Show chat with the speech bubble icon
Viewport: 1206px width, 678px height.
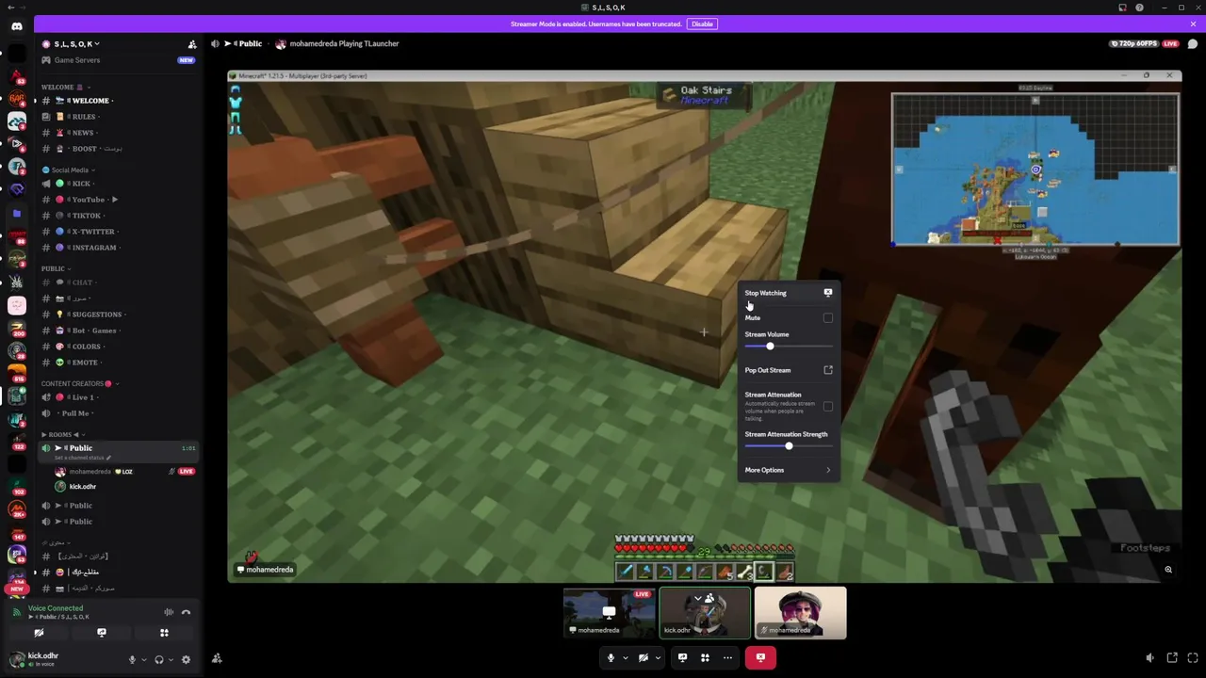coord(1193,43)
